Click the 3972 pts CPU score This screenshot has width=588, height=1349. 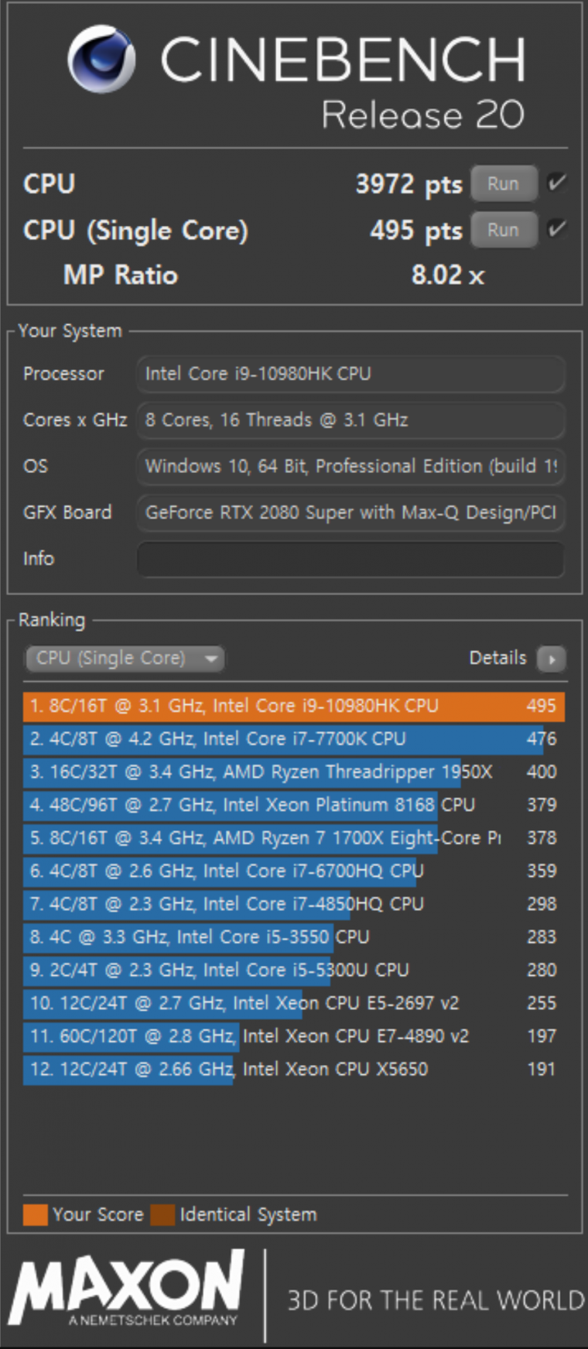click(x=409, y=184)
